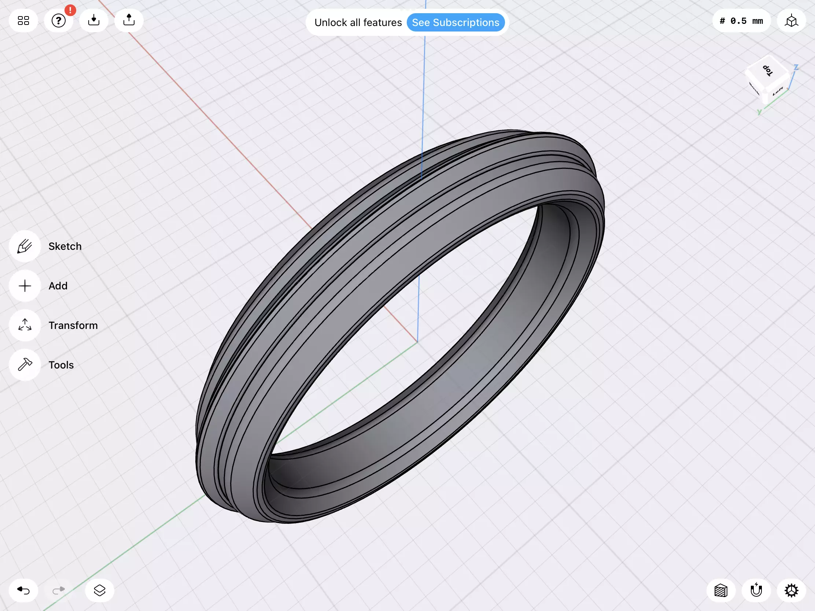Open the settings gear icon
The image size is (815, 611).
[791, 590]
